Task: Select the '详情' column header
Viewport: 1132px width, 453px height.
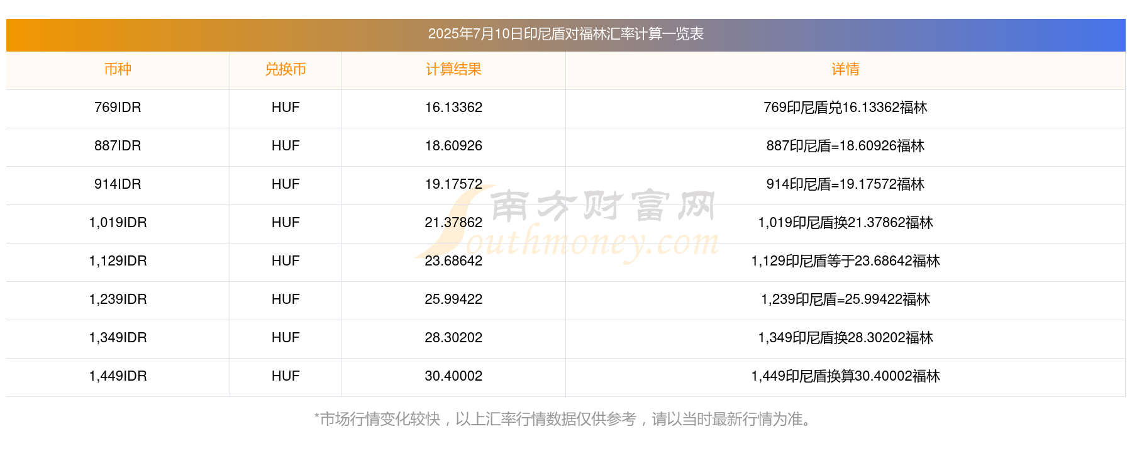Action: click(x=845, y=69)
